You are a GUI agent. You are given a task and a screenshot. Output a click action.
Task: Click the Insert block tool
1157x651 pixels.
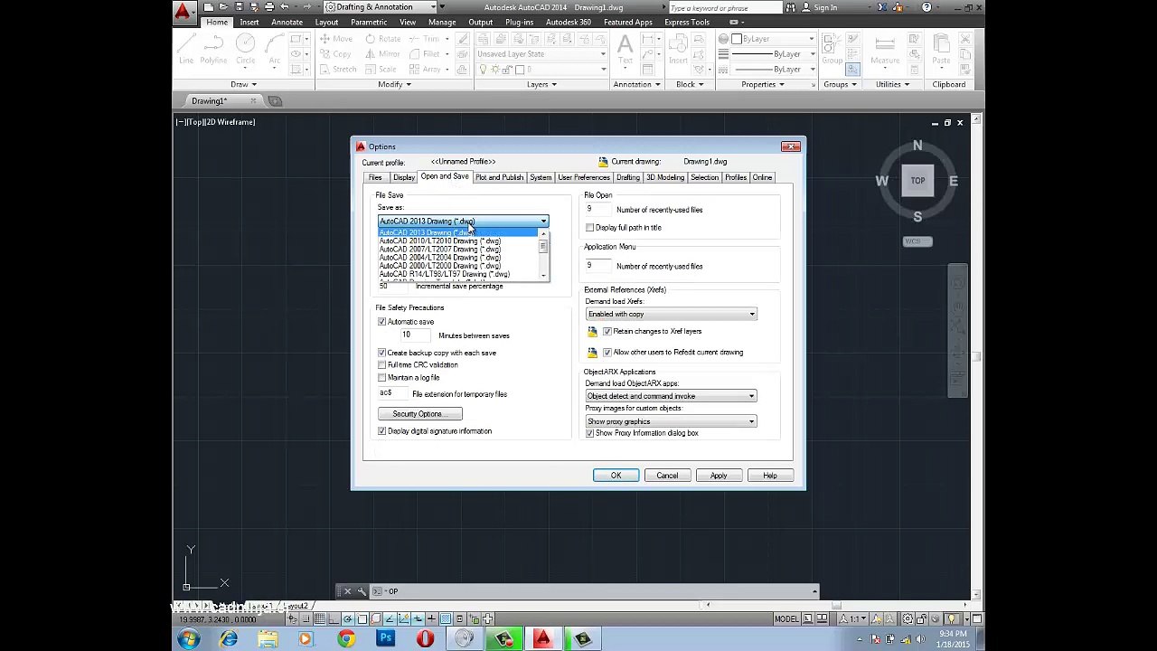[x=678, y=50]
